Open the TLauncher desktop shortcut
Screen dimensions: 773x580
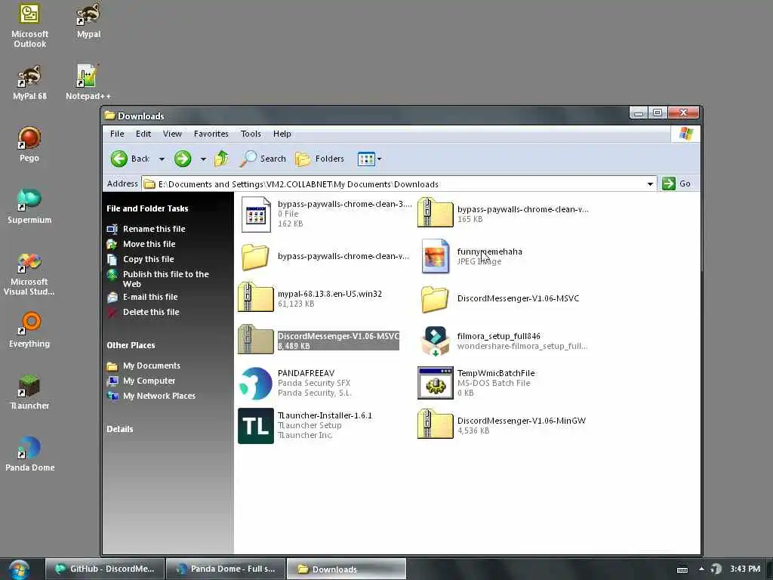click(29, 392)
